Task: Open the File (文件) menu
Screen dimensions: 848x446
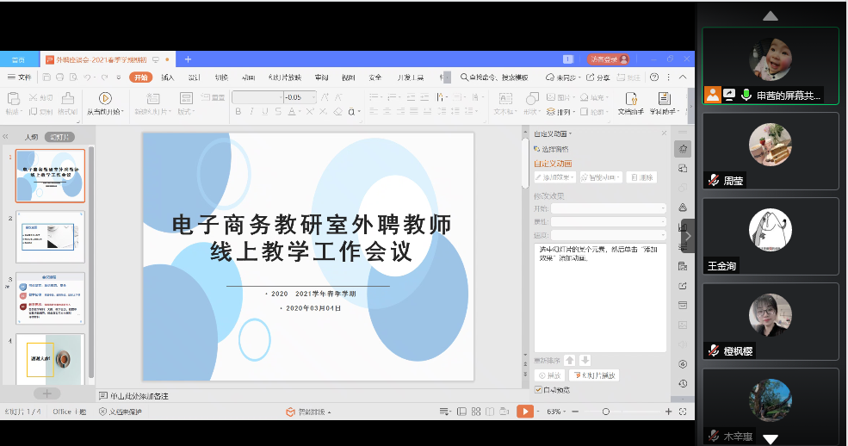Action: click(x=21, y=77)
